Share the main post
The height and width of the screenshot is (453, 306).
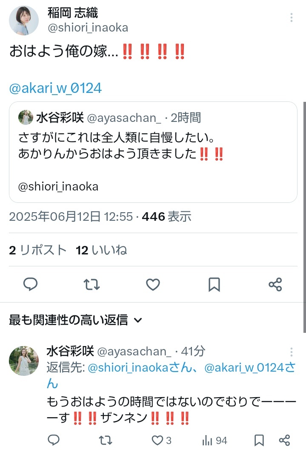click(x=275, y=284)
